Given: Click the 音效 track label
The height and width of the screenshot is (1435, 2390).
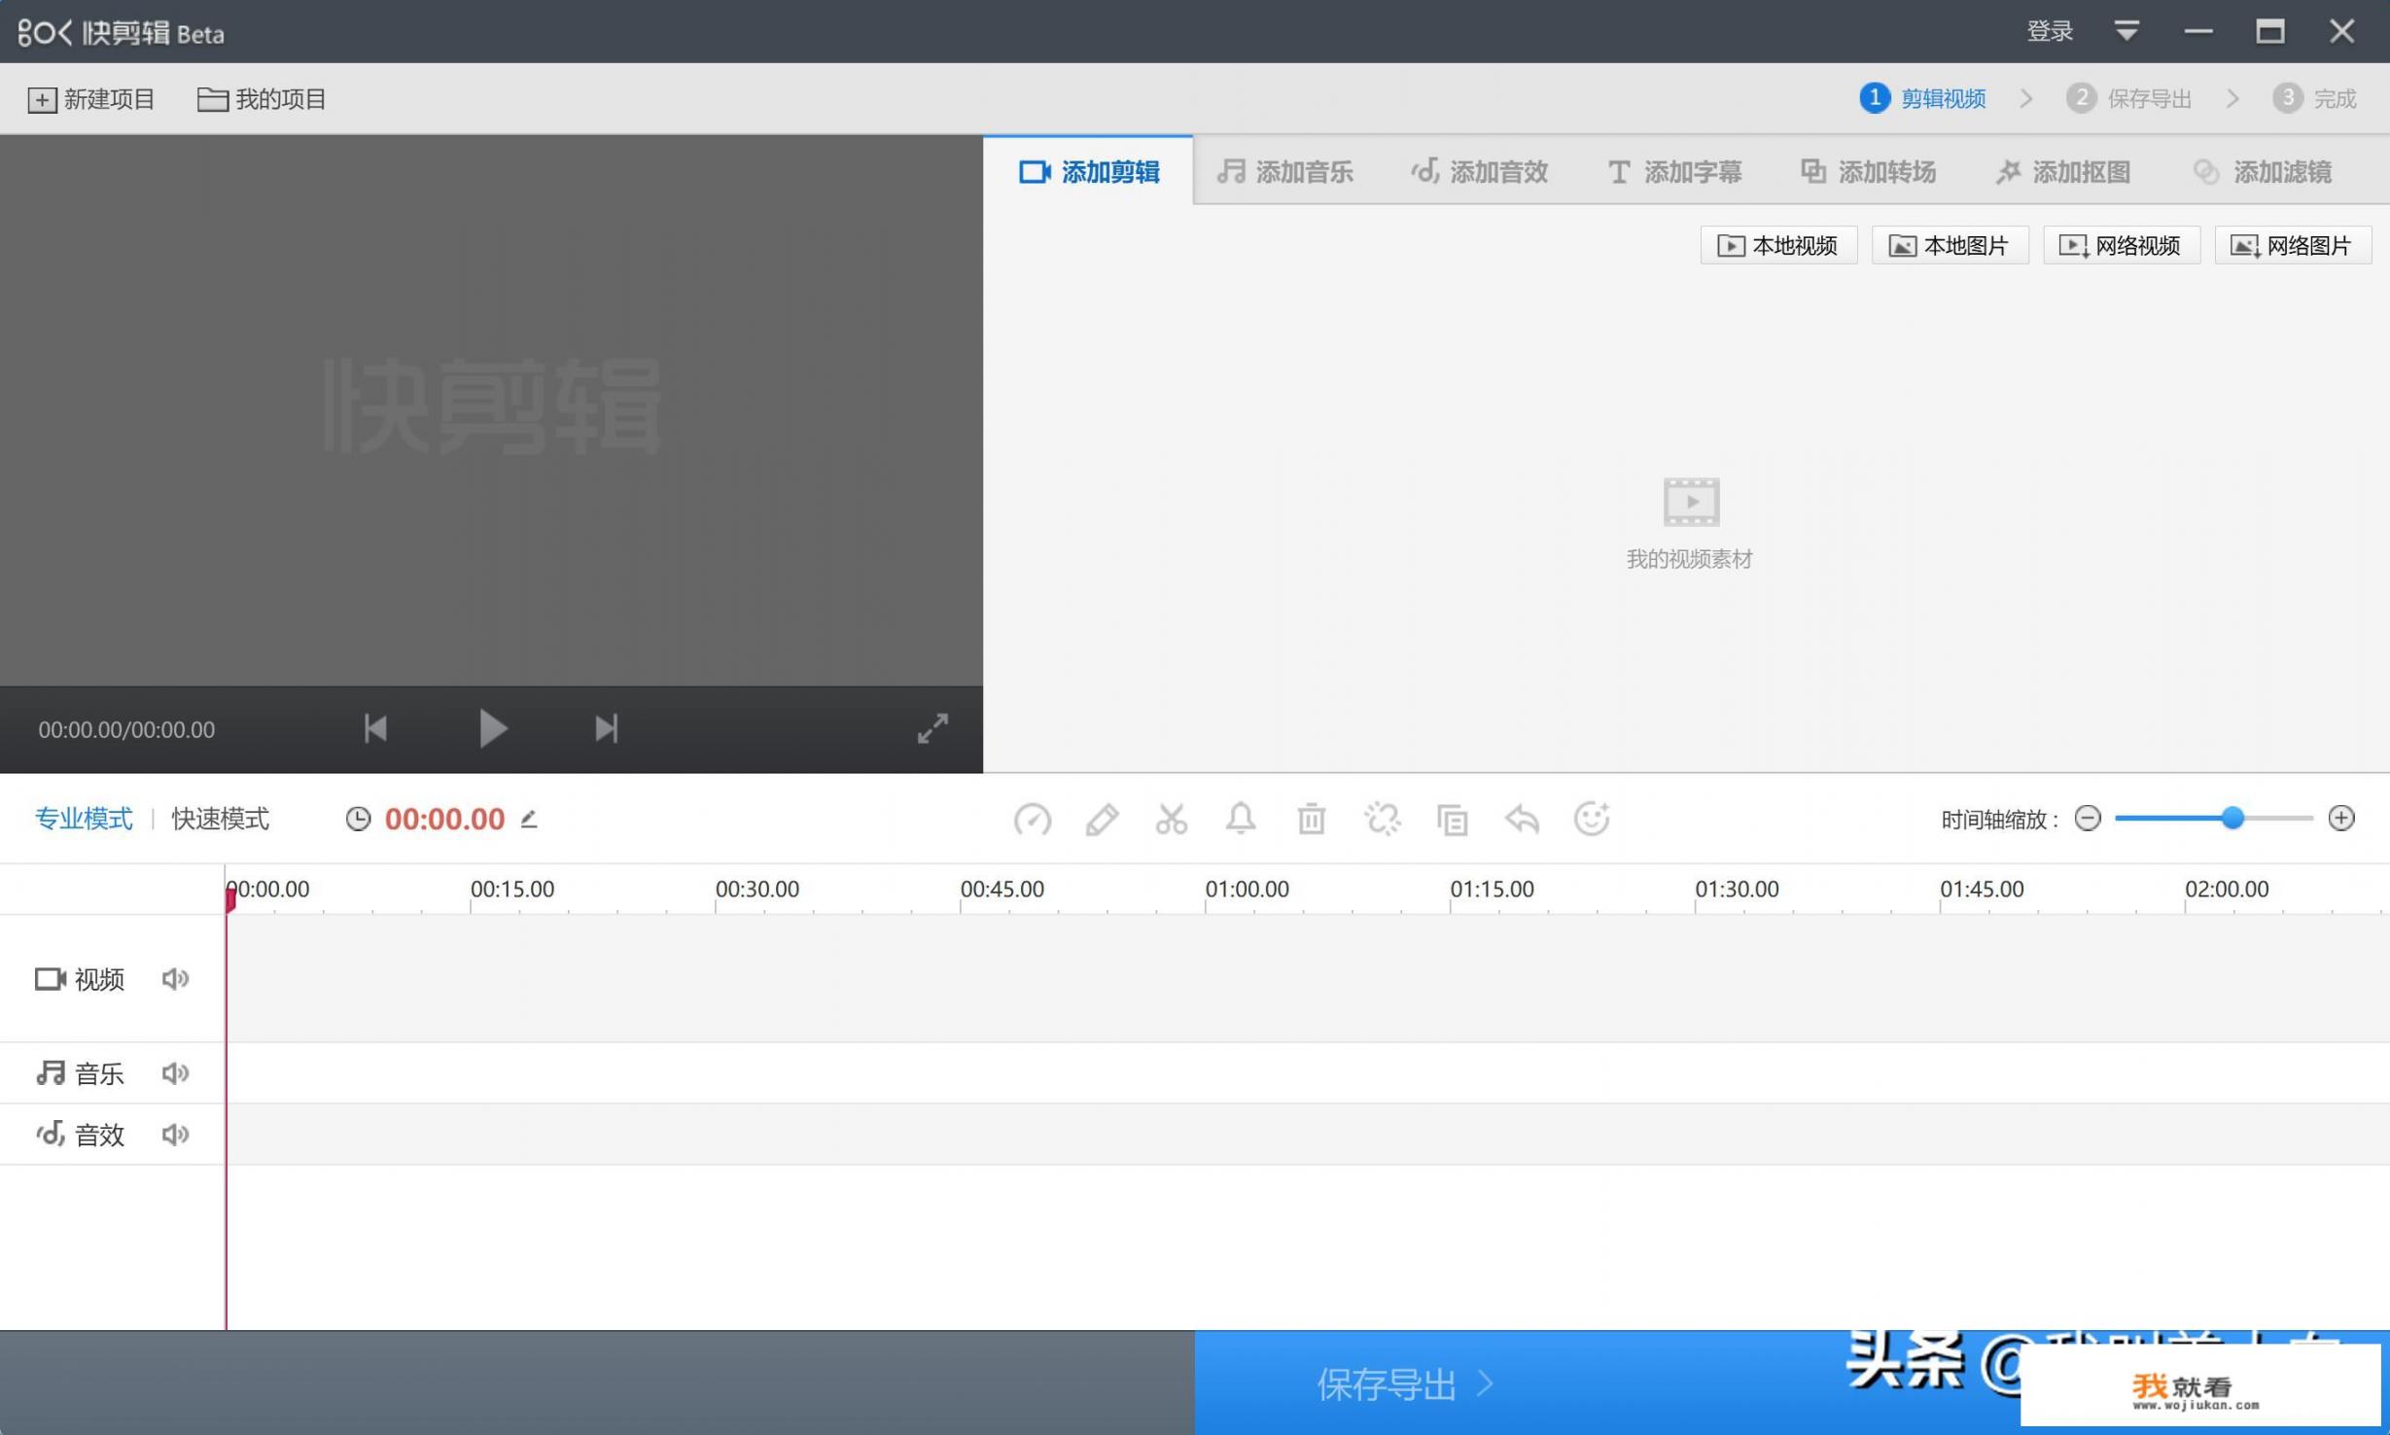Looking at the screenshot, I should tap(80, 1134).
